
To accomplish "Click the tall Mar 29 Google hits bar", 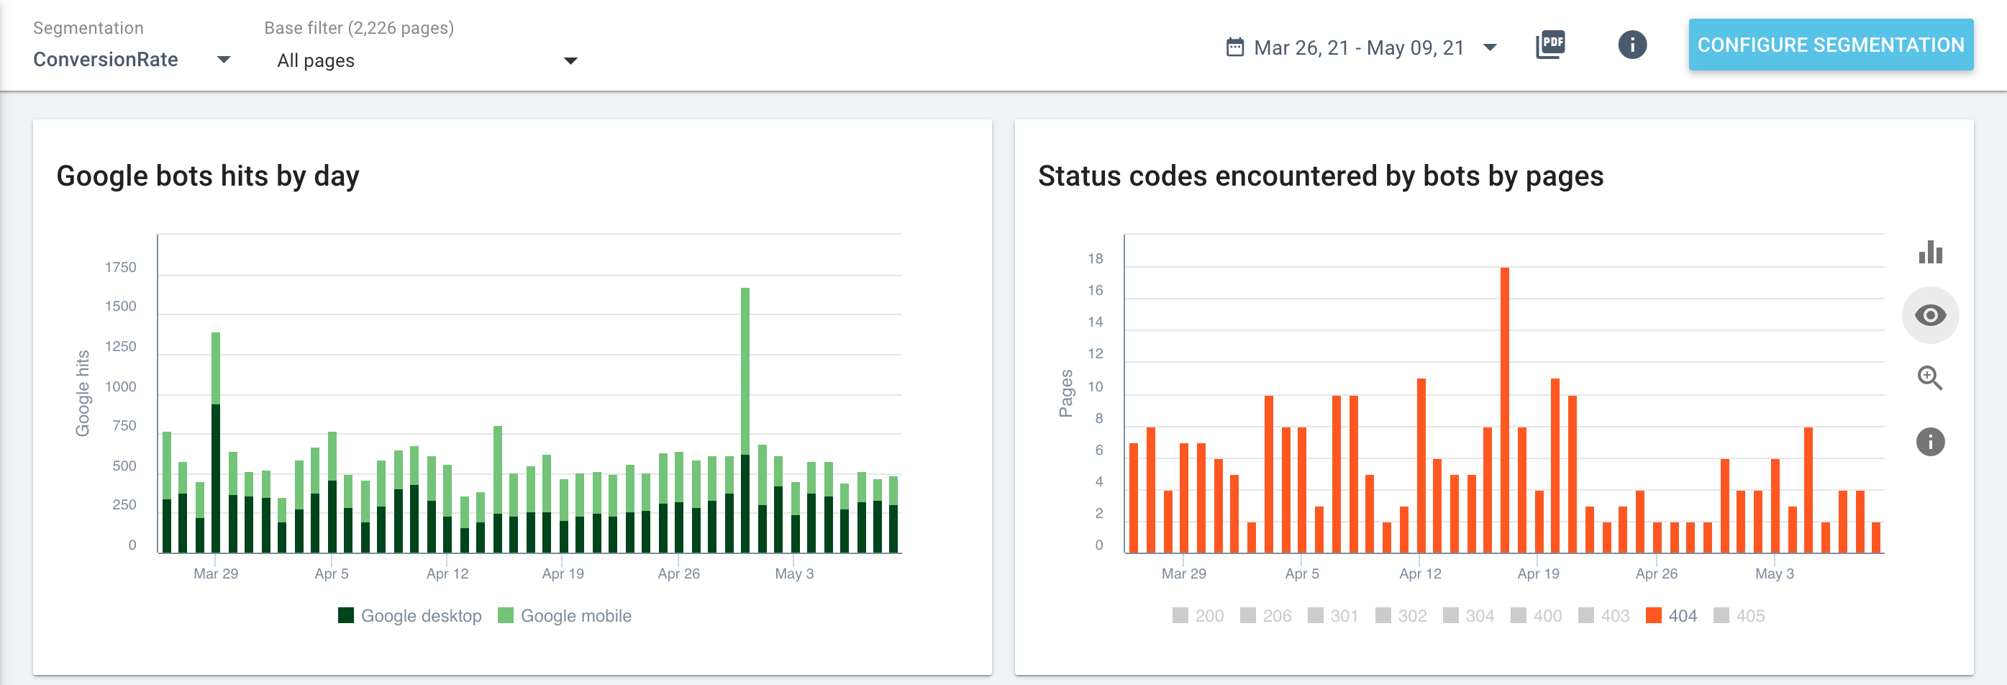I will (x=216, y=443).
